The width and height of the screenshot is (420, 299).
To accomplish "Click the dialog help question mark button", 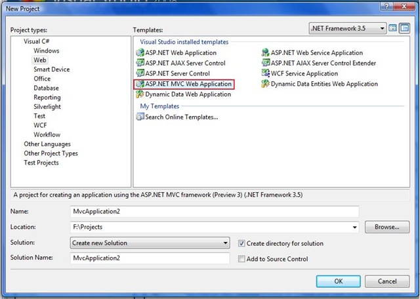I will tap(387, 6).
